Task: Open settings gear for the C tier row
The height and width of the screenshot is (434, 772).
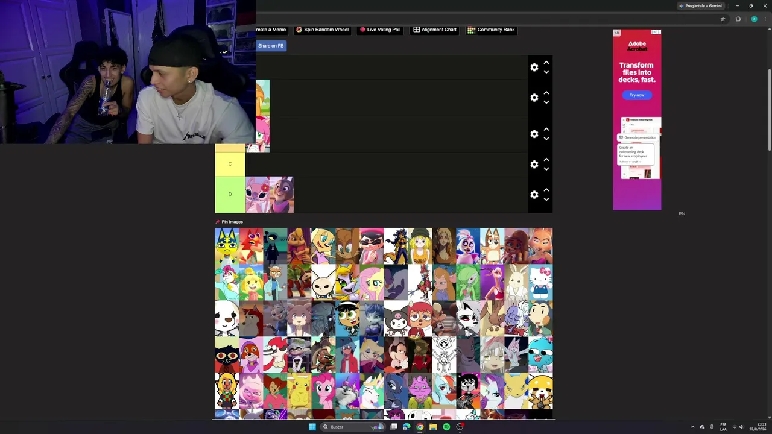Action: 534,164
